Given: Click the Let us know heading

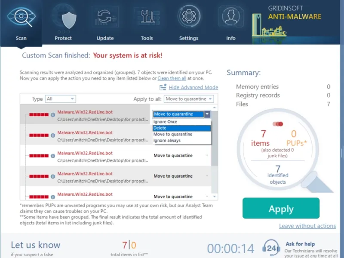Looking at the screenshot, I should click(x=36, y=245).
